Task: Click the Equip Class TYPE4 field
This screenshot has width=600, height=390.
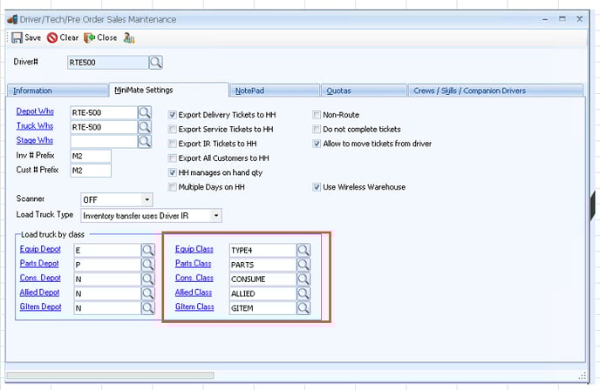Action: tap(262, 250)
